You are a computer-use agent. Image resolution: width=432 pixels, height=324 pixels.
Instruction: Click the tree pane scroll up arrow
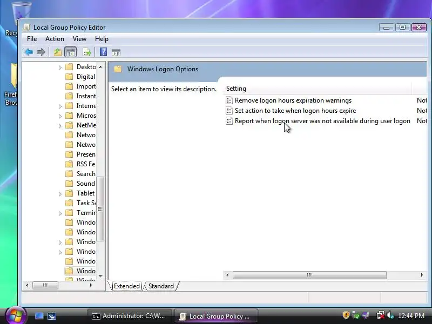coord(100,67)
